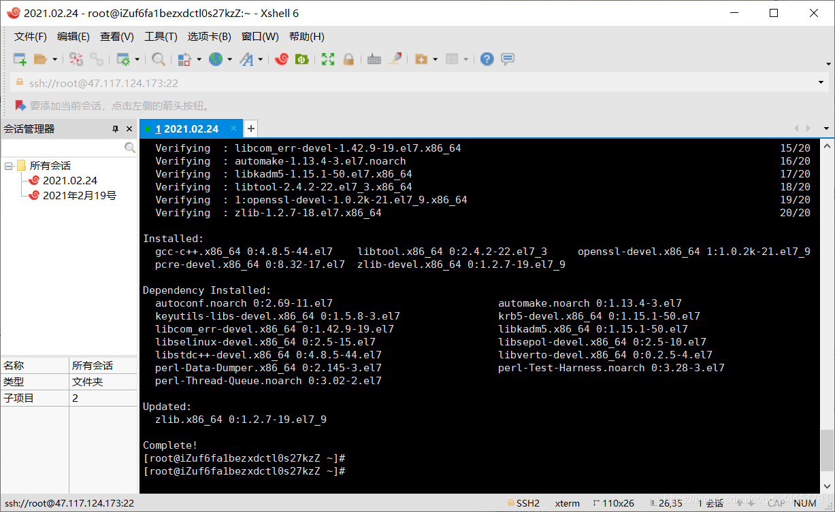The height and width of the screenshot is (512, 835).
Task: Open the 工具(T) menu
Action: [161, 37]
